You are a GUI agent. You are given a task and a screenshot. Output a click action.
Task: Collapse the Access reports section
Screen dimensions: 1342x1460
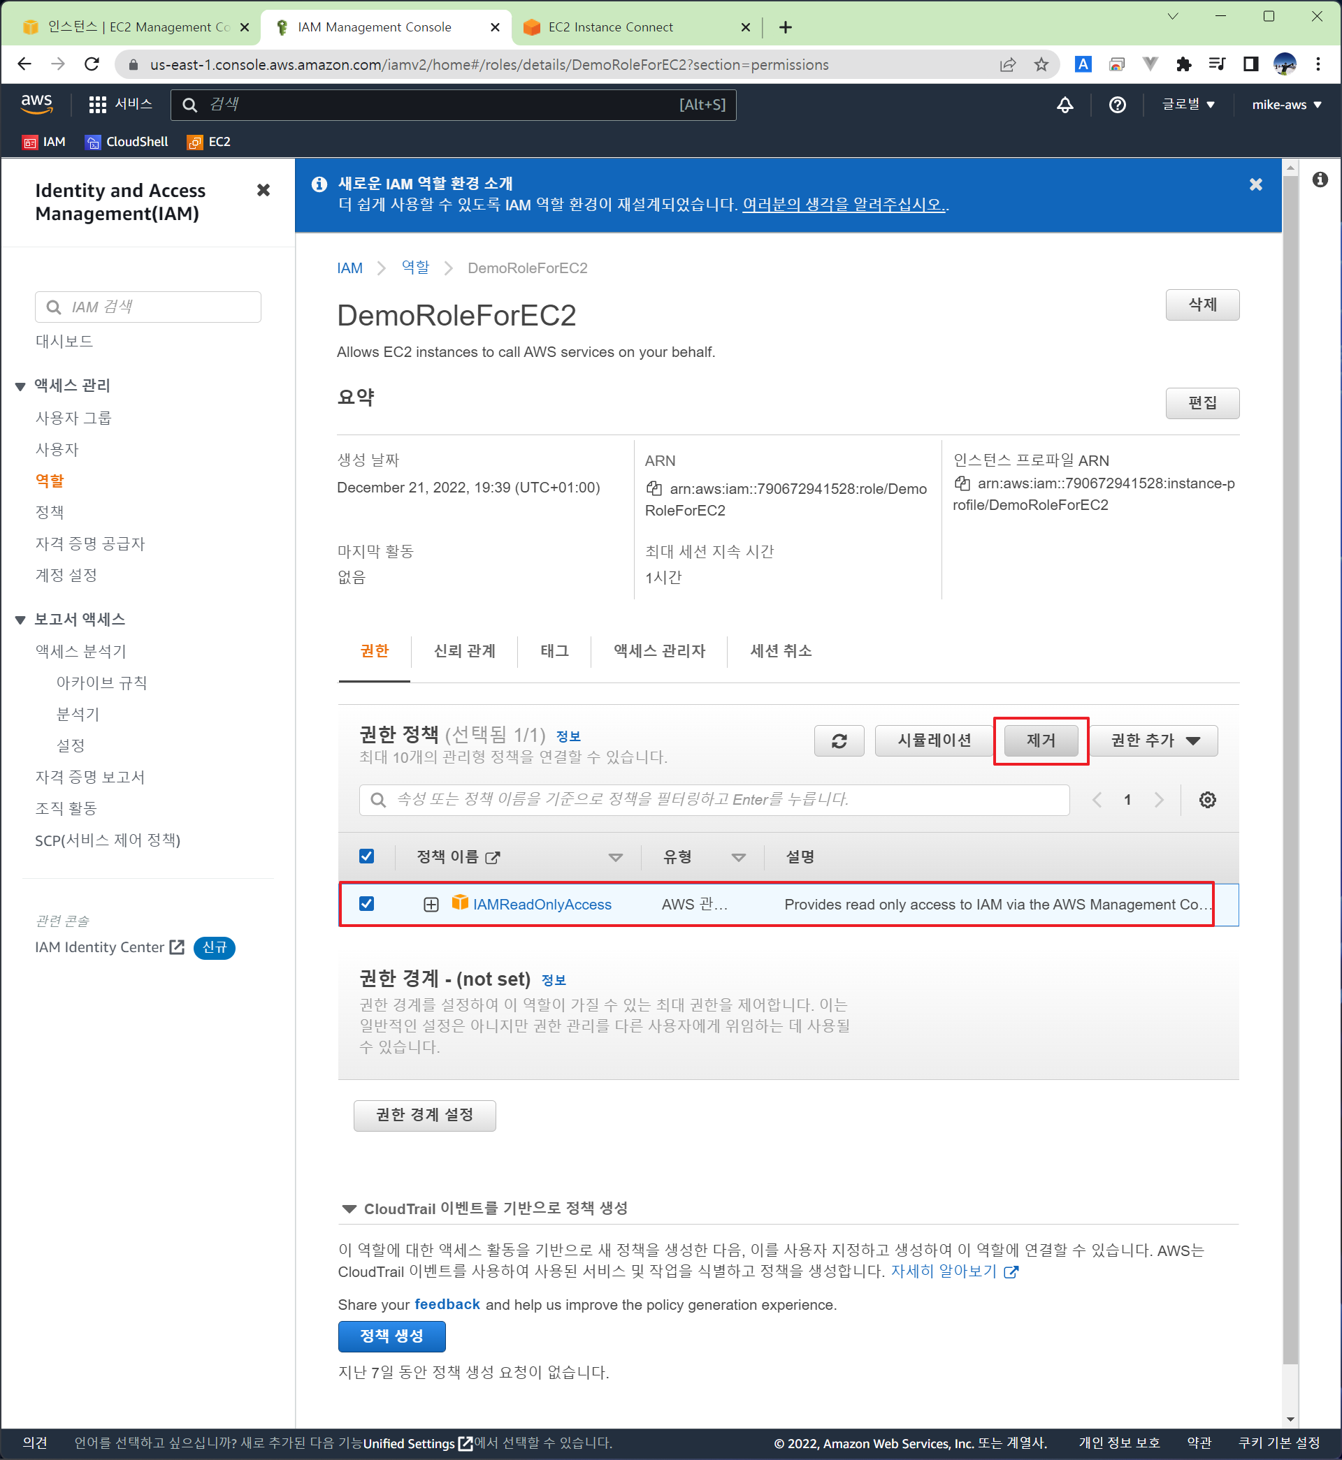pos(20,620)
